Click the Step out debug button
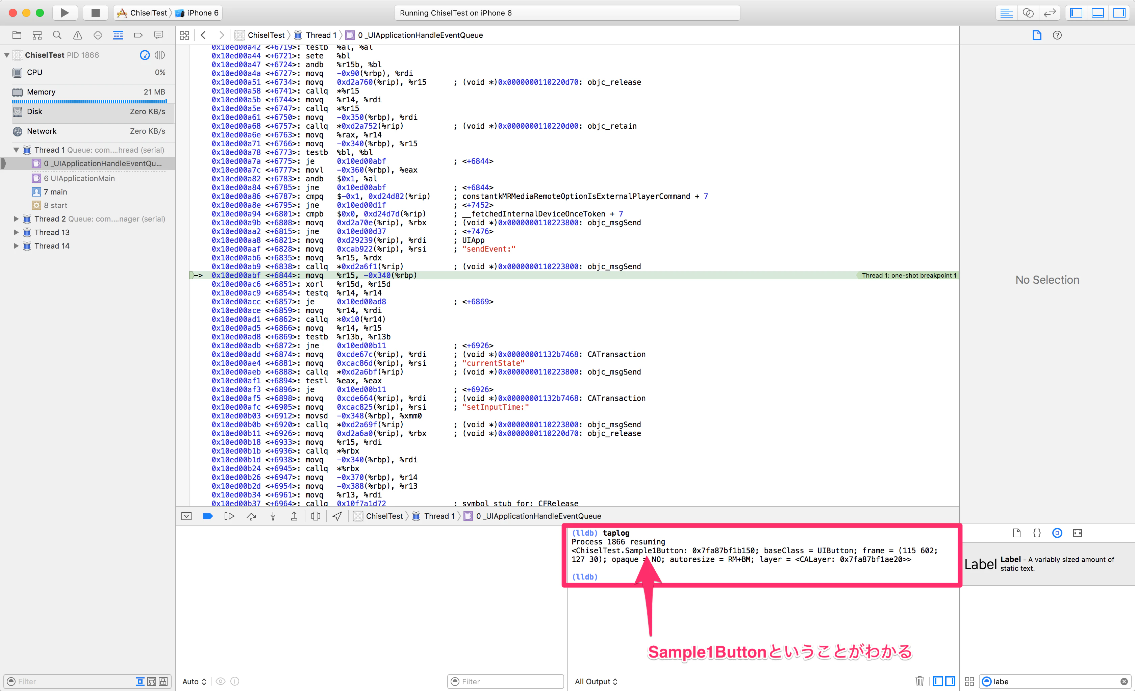 (294, 516)
